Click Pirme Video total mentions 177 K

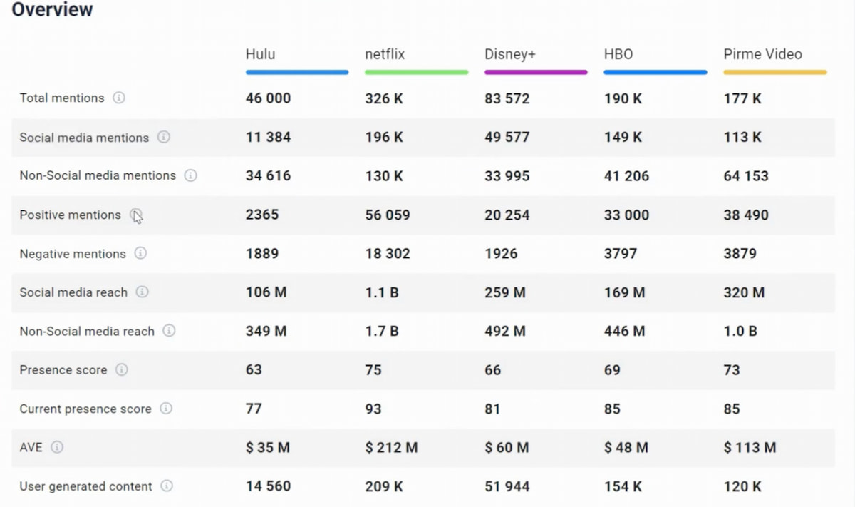coord(742,98)
